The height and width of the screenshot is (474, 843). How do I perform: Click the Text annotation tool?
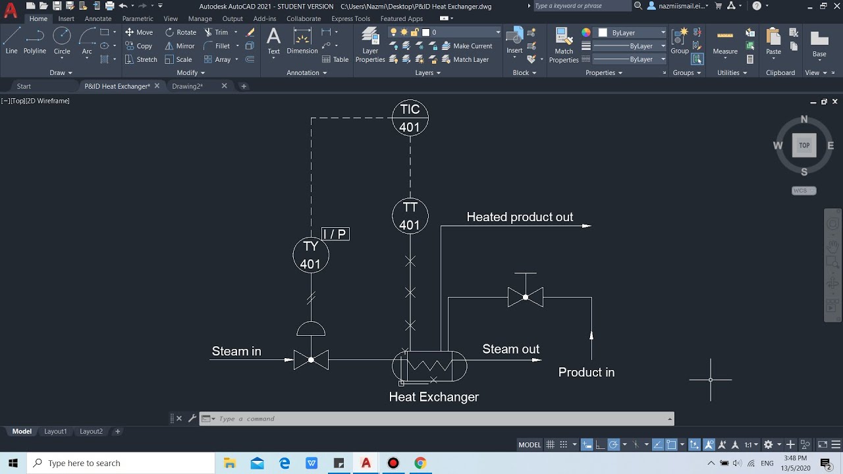coord(273,41)
